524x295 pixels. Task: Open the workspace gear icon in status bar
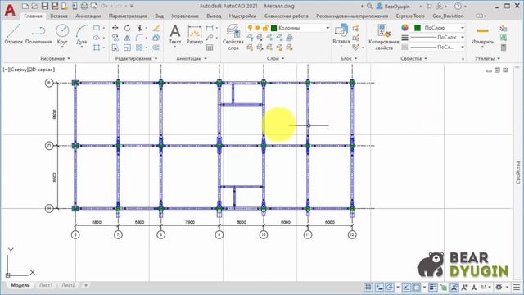point(499,287)
